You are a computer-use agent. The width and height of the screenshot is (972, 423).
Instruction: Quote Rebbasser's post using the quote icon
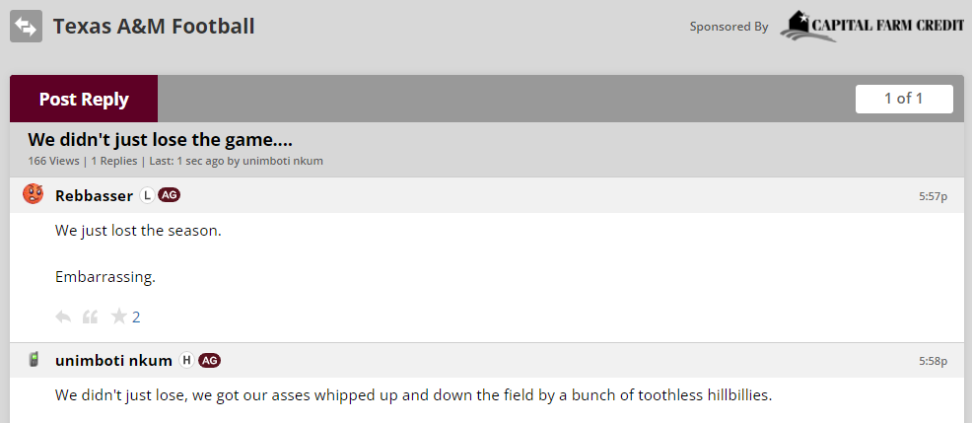tap(91, 317)
